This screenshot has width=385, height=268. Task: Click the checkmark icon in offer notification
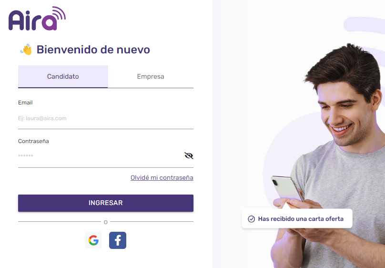coord(251,219)
